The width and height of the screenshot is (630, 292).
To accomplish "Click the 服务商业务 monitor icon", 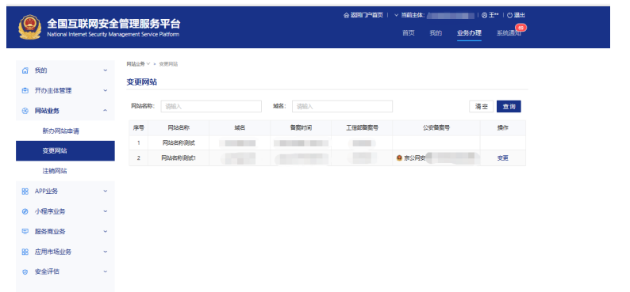I will tap(25, 232).
